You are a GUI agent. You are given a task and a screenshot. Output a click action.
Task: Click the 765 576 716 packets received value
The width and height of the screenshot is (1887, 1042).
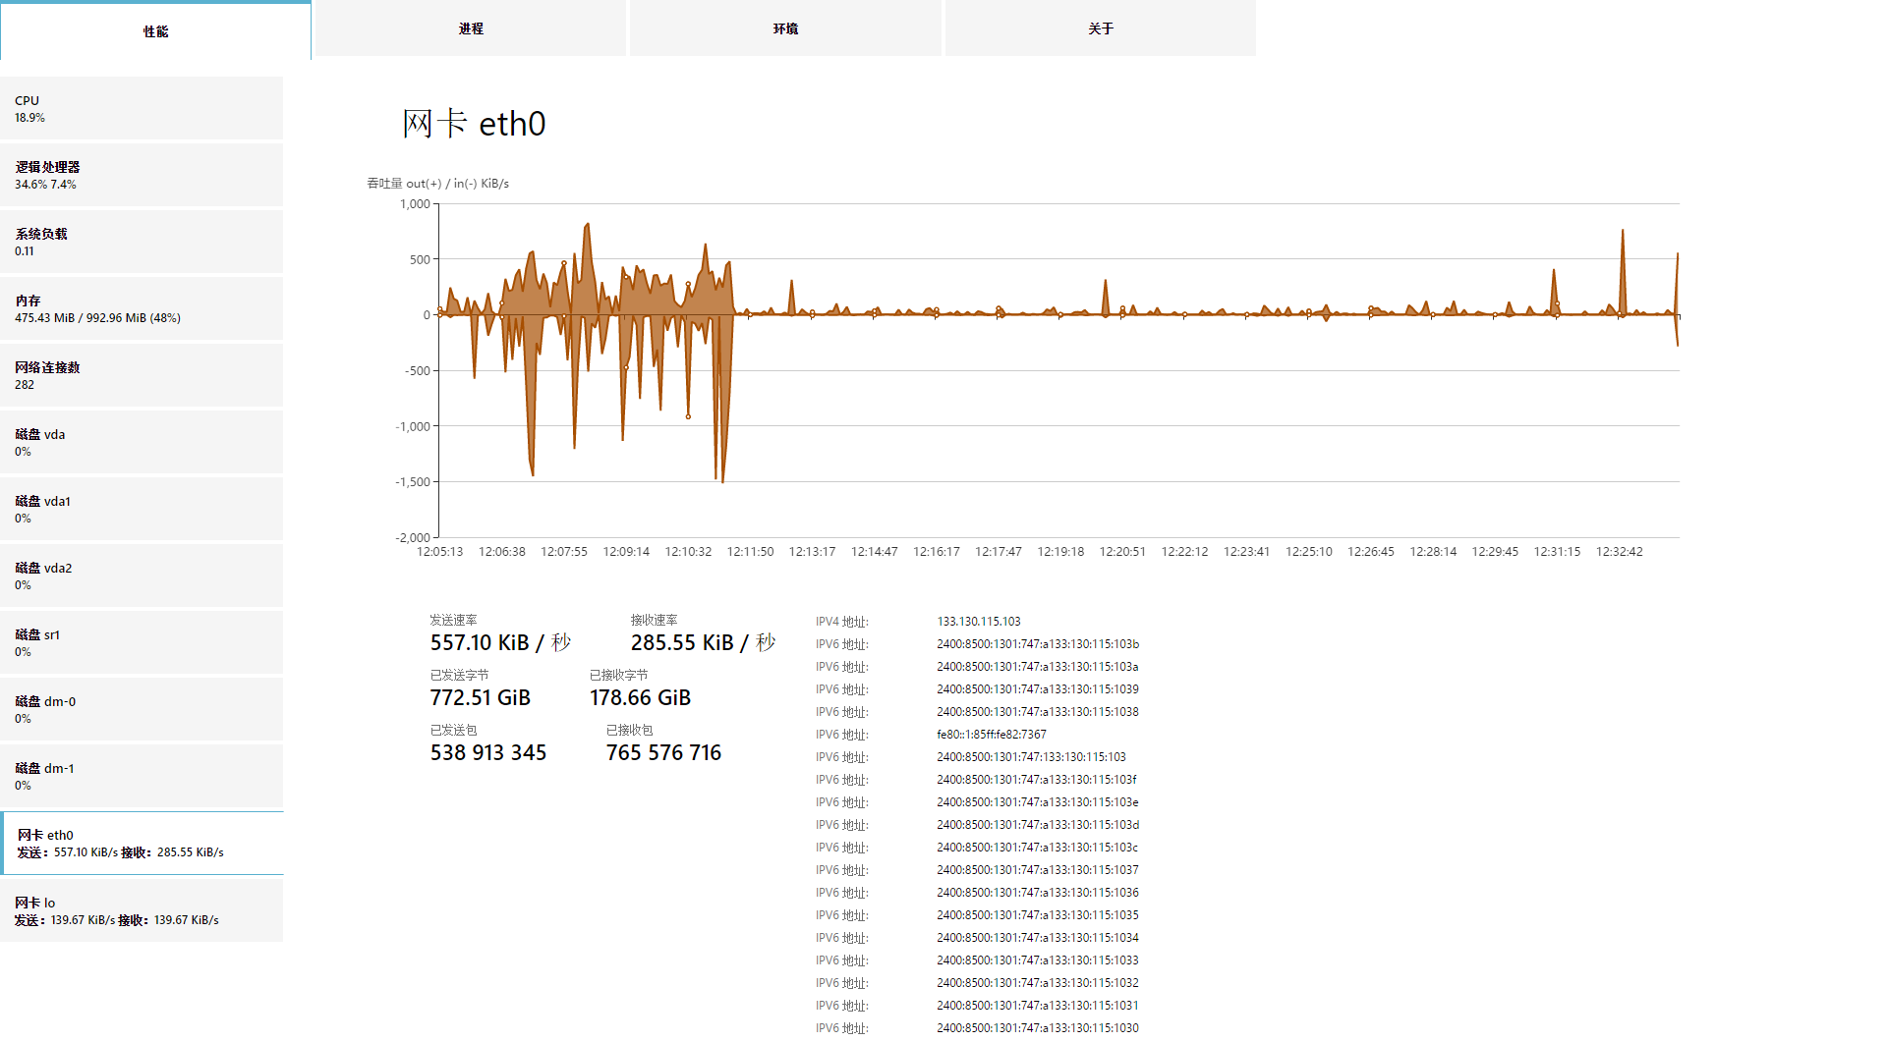663,752
